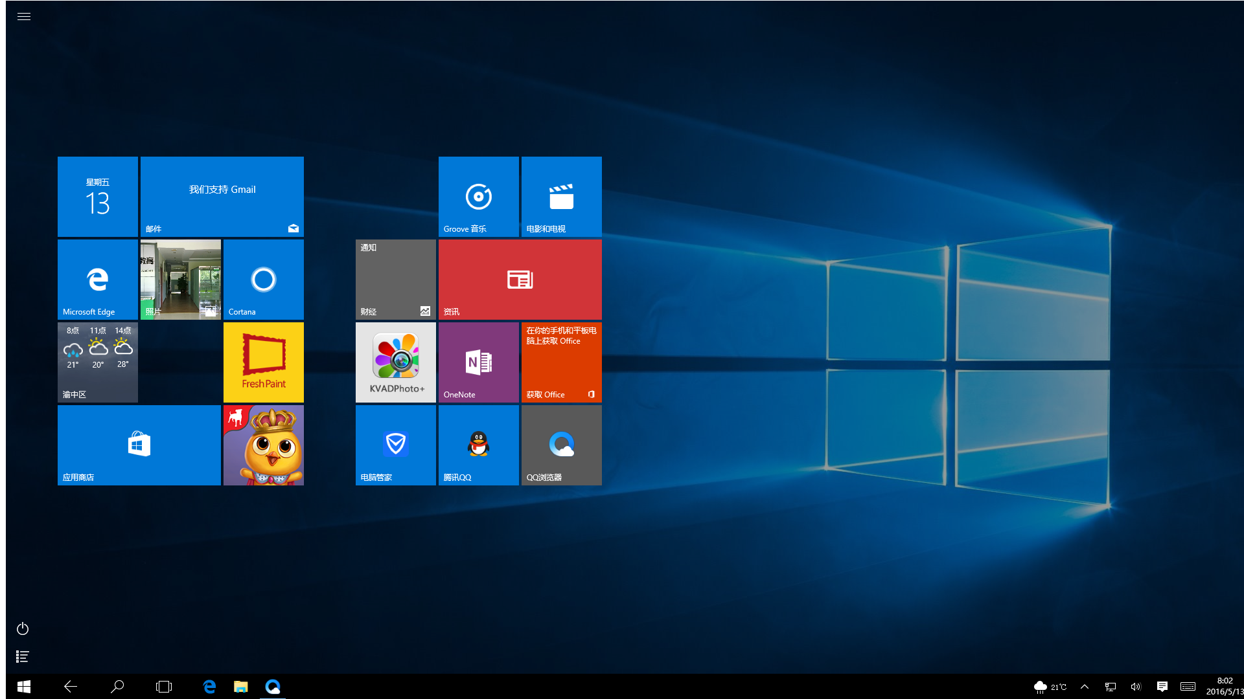The image size is (1244, 699).
Task: Click the weather 21℃ tray icon
Action: point(1050,687)
